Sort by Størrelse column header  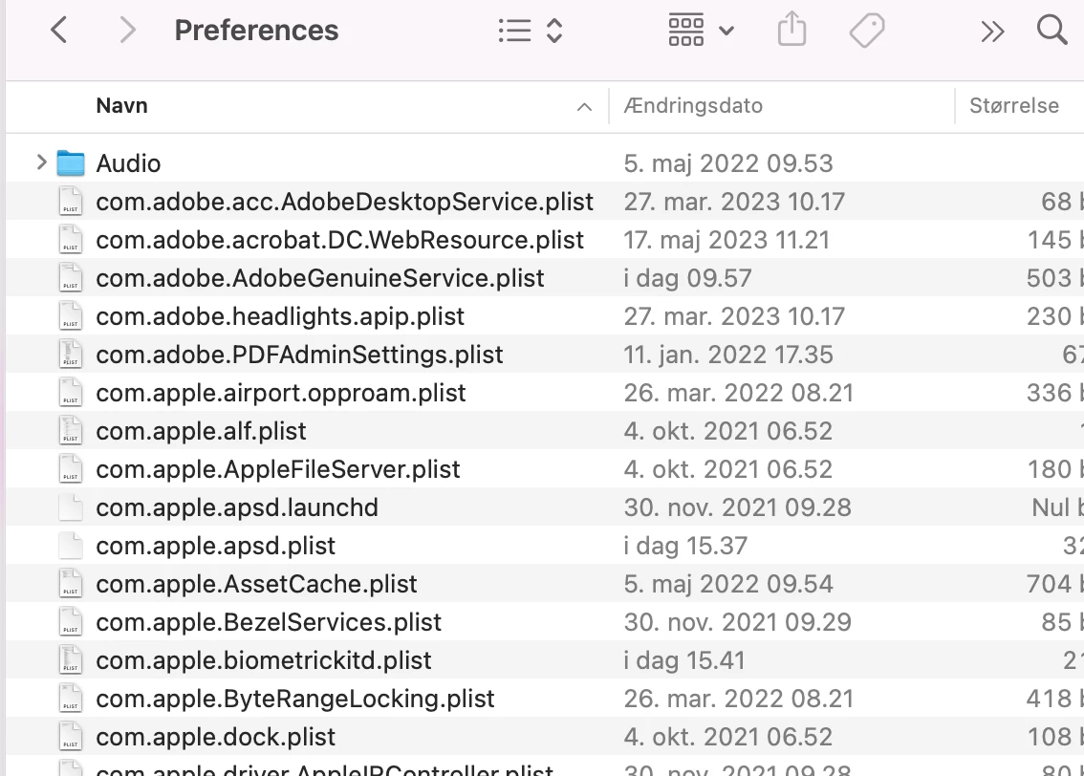[1013, 106]
